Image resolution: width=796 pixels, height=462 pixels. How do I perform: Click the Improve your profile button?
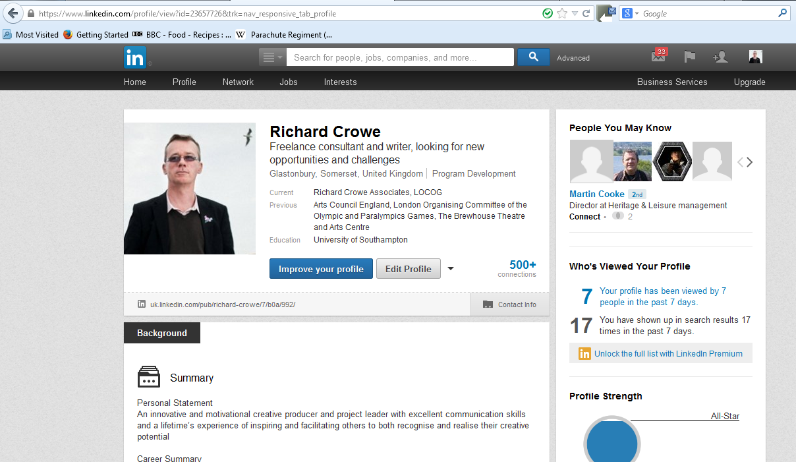click(x=321, y=269)
